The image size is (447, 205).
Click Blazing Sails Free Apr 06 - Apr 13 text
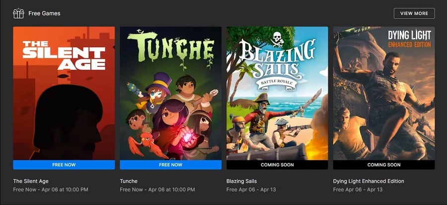(251, 190)
